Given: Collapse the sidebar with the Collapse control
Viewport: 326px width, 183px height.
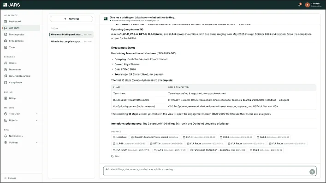Looking at the screenshot, I should (10, 178).
